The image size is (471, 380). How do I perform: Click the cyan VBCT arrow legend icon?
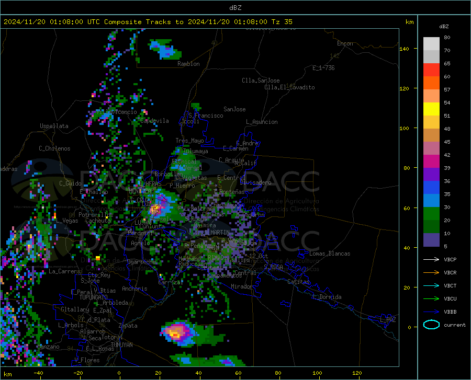point(431,285)
